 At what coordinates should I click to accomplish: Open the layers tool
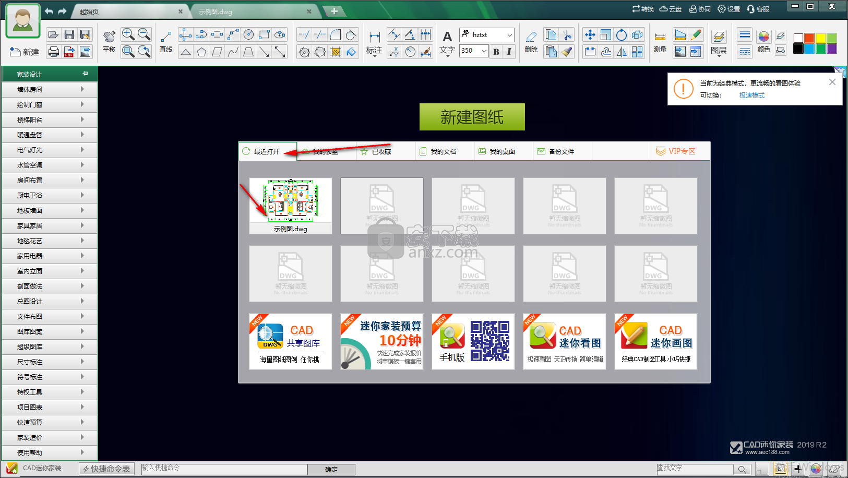pos(719,37)
